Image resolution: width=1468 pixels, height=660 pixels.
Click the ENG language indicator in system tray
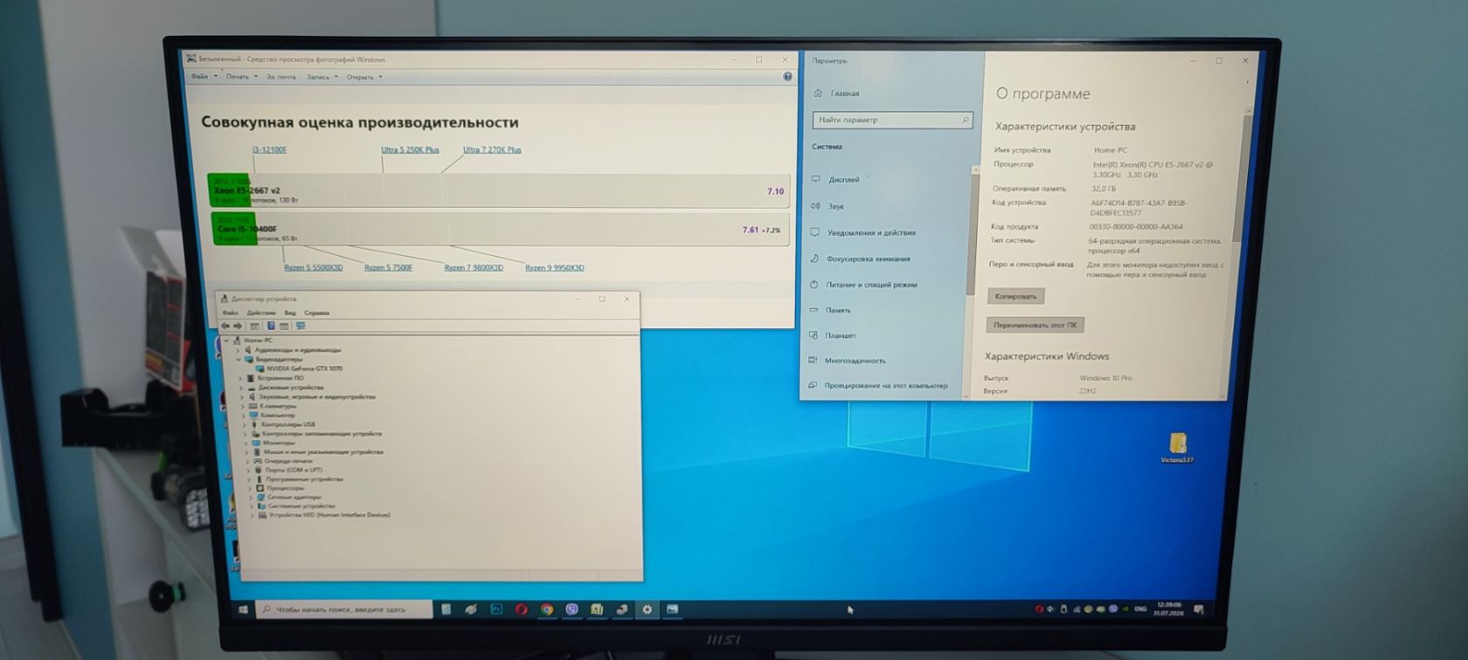pos(1140,609)
